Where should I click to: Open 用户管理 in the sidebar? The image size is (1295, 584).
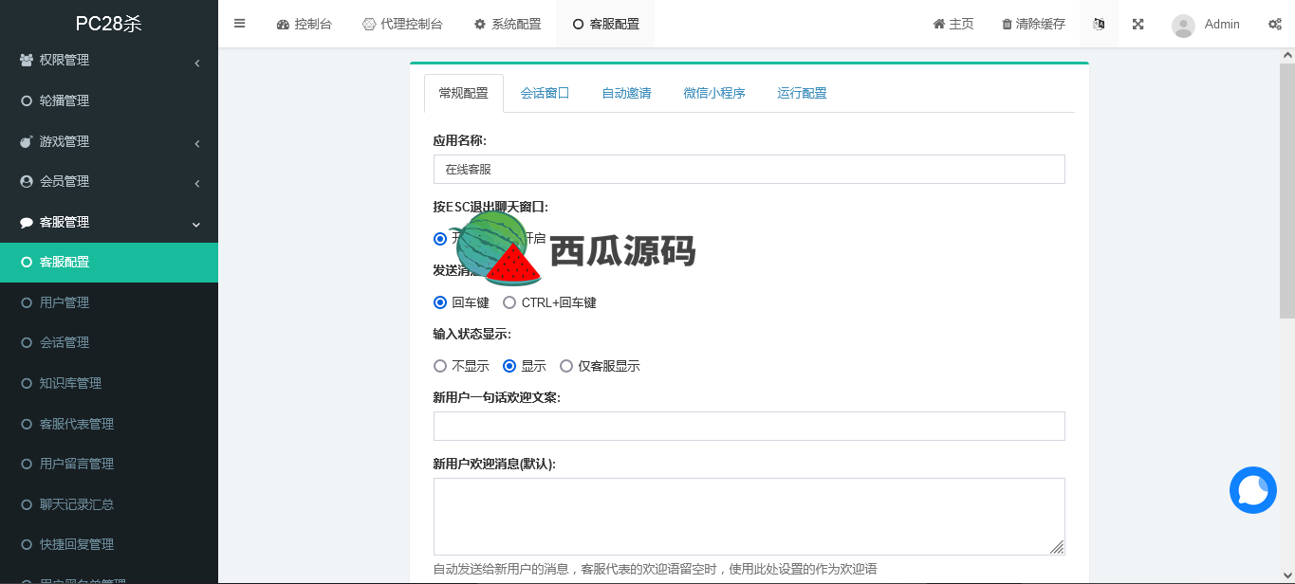[x=109, y=302]
